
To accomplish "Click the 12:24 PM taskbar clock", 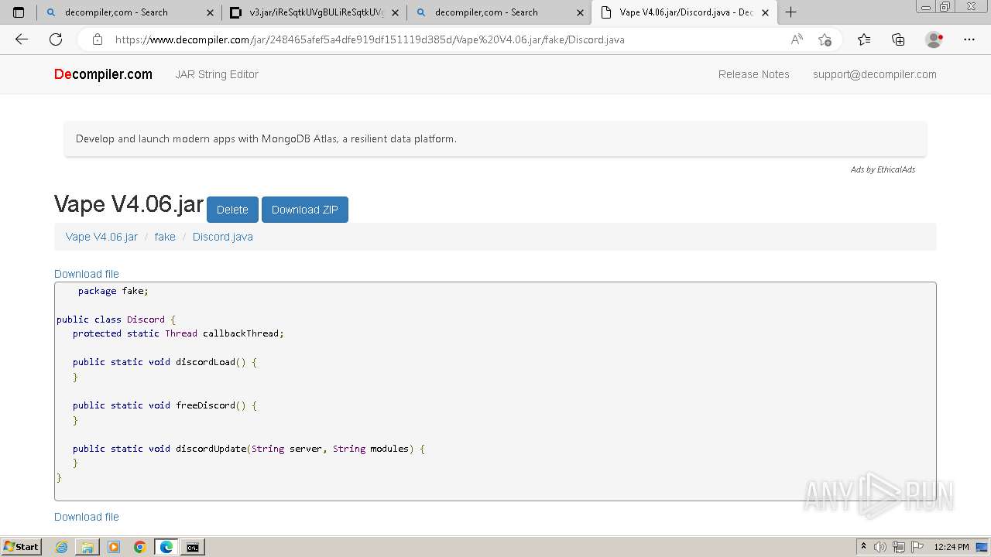I will (952, 547).
